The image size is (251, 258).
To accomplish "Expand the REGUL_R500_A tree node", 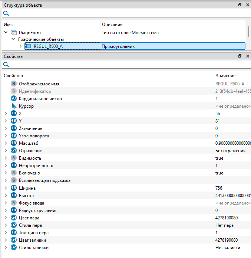I will point(20,46).
